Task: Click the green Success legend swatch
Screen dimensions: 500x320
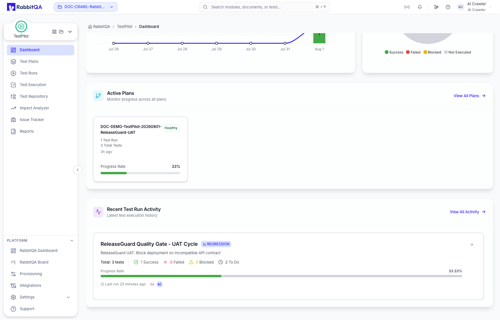Action: coord(387,52)
